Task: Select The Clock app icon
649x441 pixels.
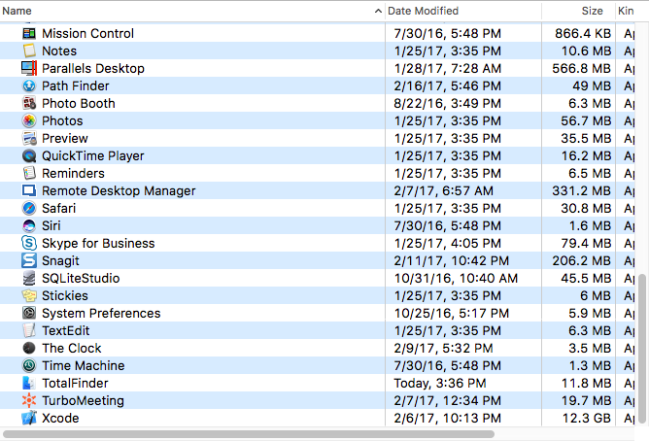Action: (x=29, y=349)
